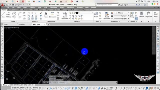Viewport: 160px width, 90px height.
Task: Expand the Draw panel dropdown
Action: coord(14,21)
